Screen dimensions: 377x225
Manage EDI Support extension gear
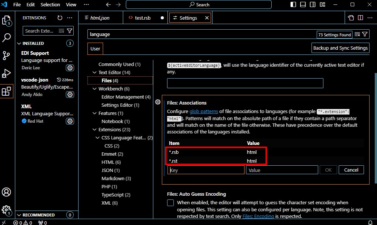click(x=70, y=68)
